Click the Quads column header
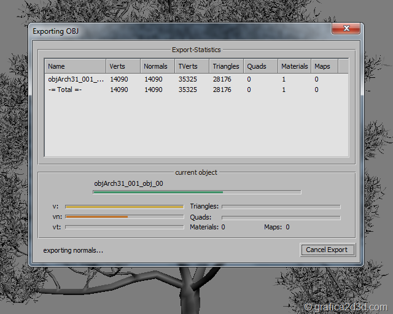393x314 pixels. [260, 66]
